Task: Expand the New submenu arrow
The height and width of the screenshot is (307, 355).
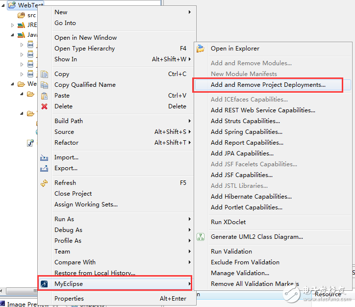Action: (190, 12)
